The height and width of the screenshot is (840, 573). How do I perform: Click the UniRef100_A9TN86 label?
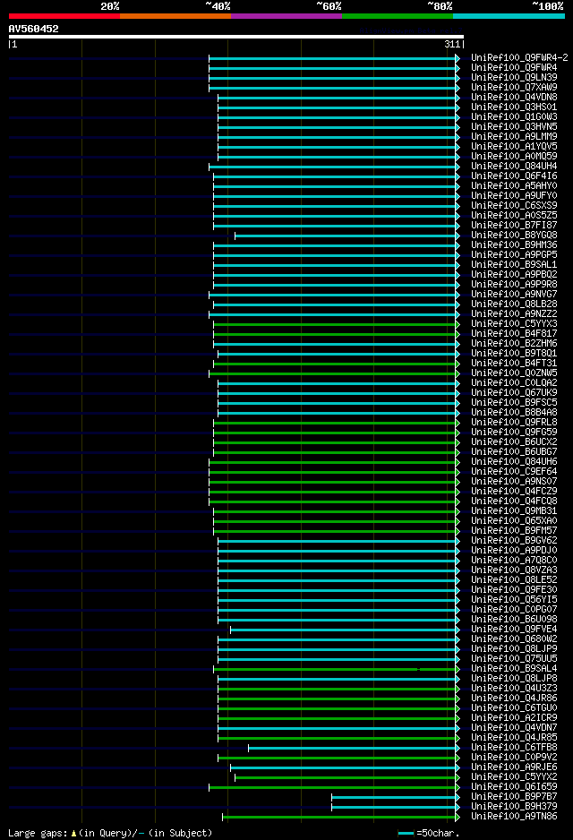coord(514,817)
